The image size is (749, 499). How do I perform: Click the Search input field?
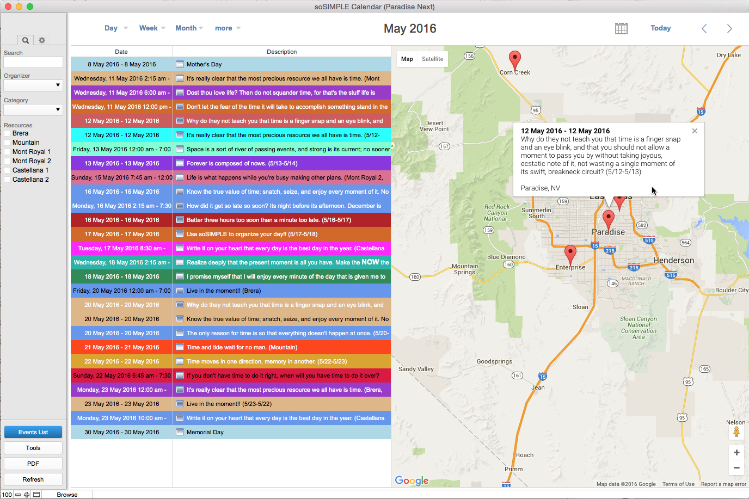(x=33, y=62)
